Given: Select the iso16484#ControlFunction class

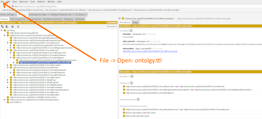Looking at the screenshot, I should (33, 97).
